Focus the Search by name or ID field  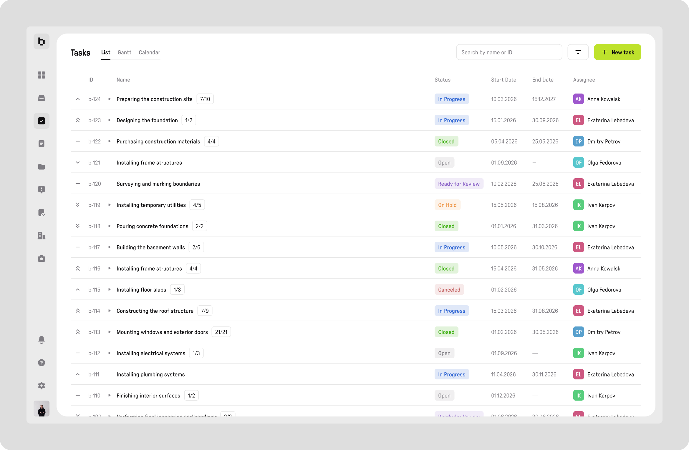(x=509, y=52)
